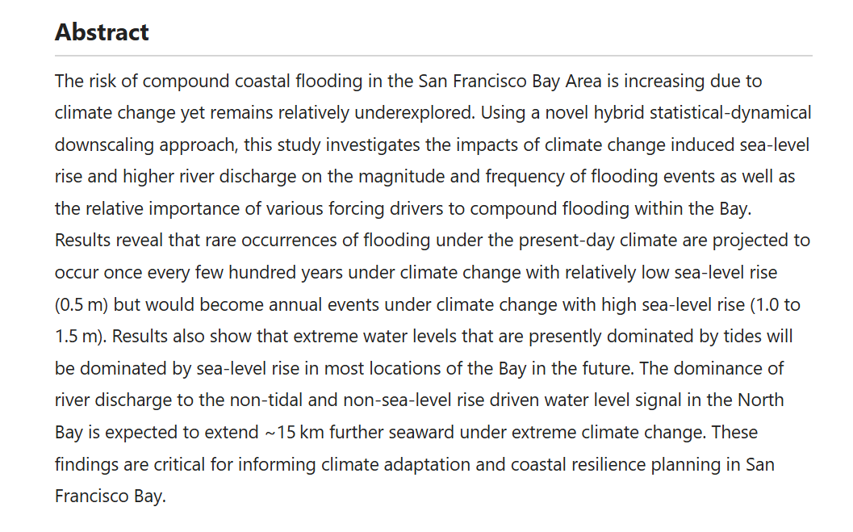853x532 pixels.
Task: Click the divider line below Abstract heading
Action: [433, 56]
